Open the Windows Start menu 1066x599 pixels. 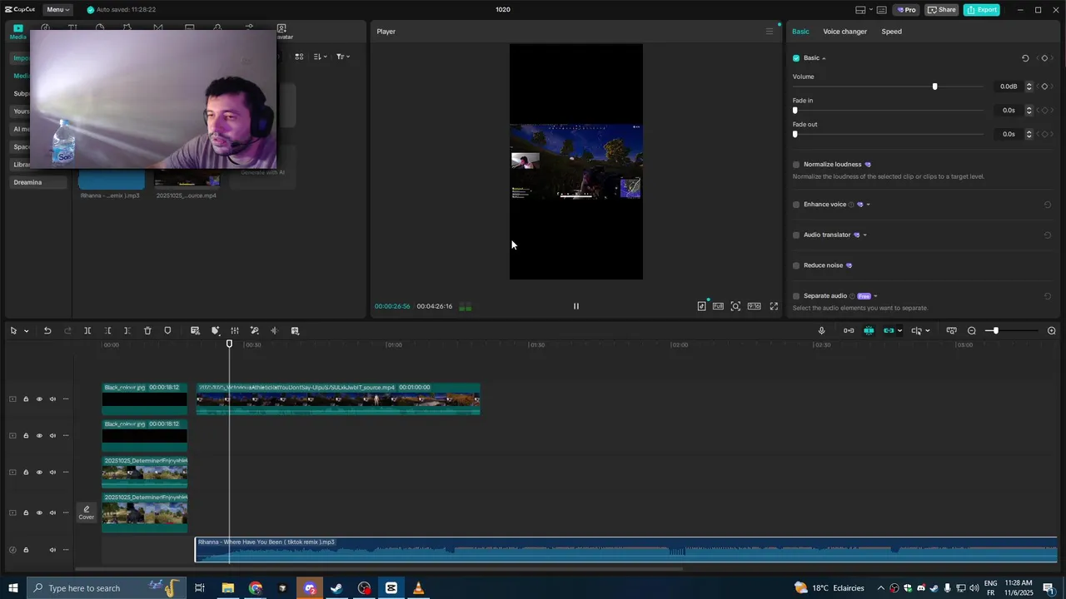click(x=12, y=588)
